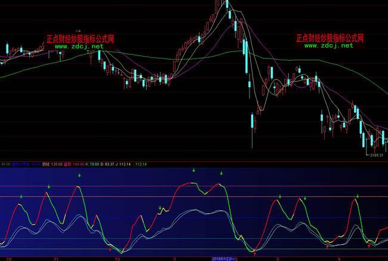Screen dimensions: 388x261
Task: Click the rightmost green down arrow signal
Action: pyautogui.click(x=358, y=196)
